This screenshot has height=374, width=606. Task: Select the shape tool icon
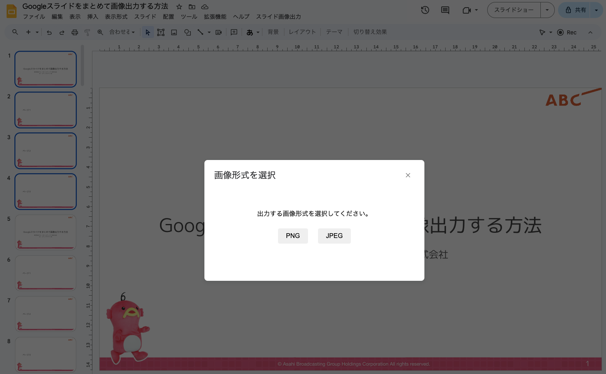pos(187,32)
